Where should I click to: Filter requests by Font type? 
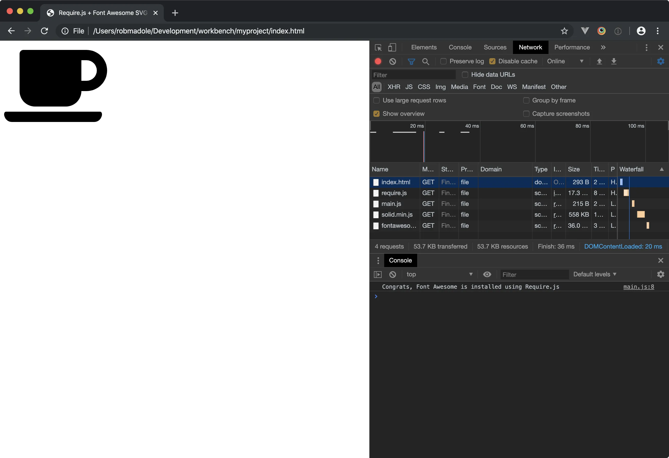pos(479,87)
